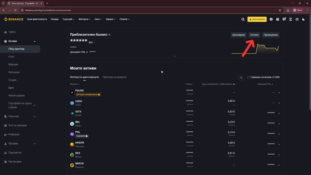Expand the REZ row chevron

click(x=279, y=155)
